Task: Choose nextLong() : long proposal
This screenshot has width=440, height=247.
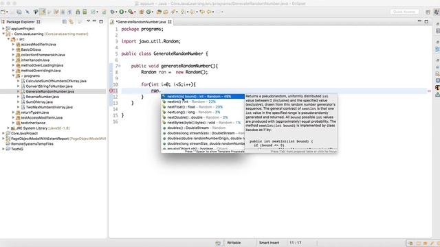Action: click(x=203, y=112)
